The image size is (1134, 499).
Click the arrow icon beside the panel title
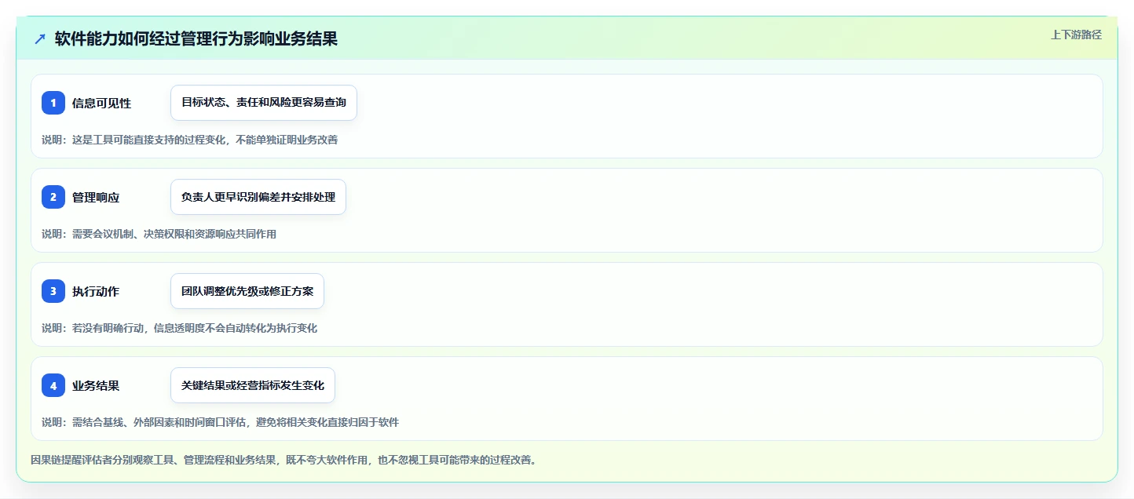click(x=40, y=38)
